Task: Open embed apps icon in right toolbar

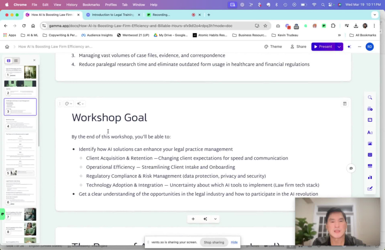Action: point(370,166)
